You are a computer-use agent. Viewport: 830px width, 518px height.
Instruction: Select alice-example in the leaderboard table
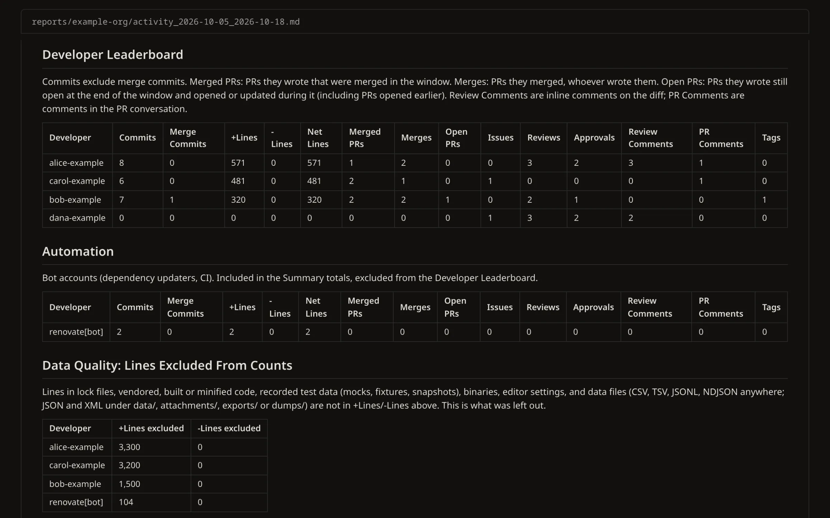(x=76, y=163)
